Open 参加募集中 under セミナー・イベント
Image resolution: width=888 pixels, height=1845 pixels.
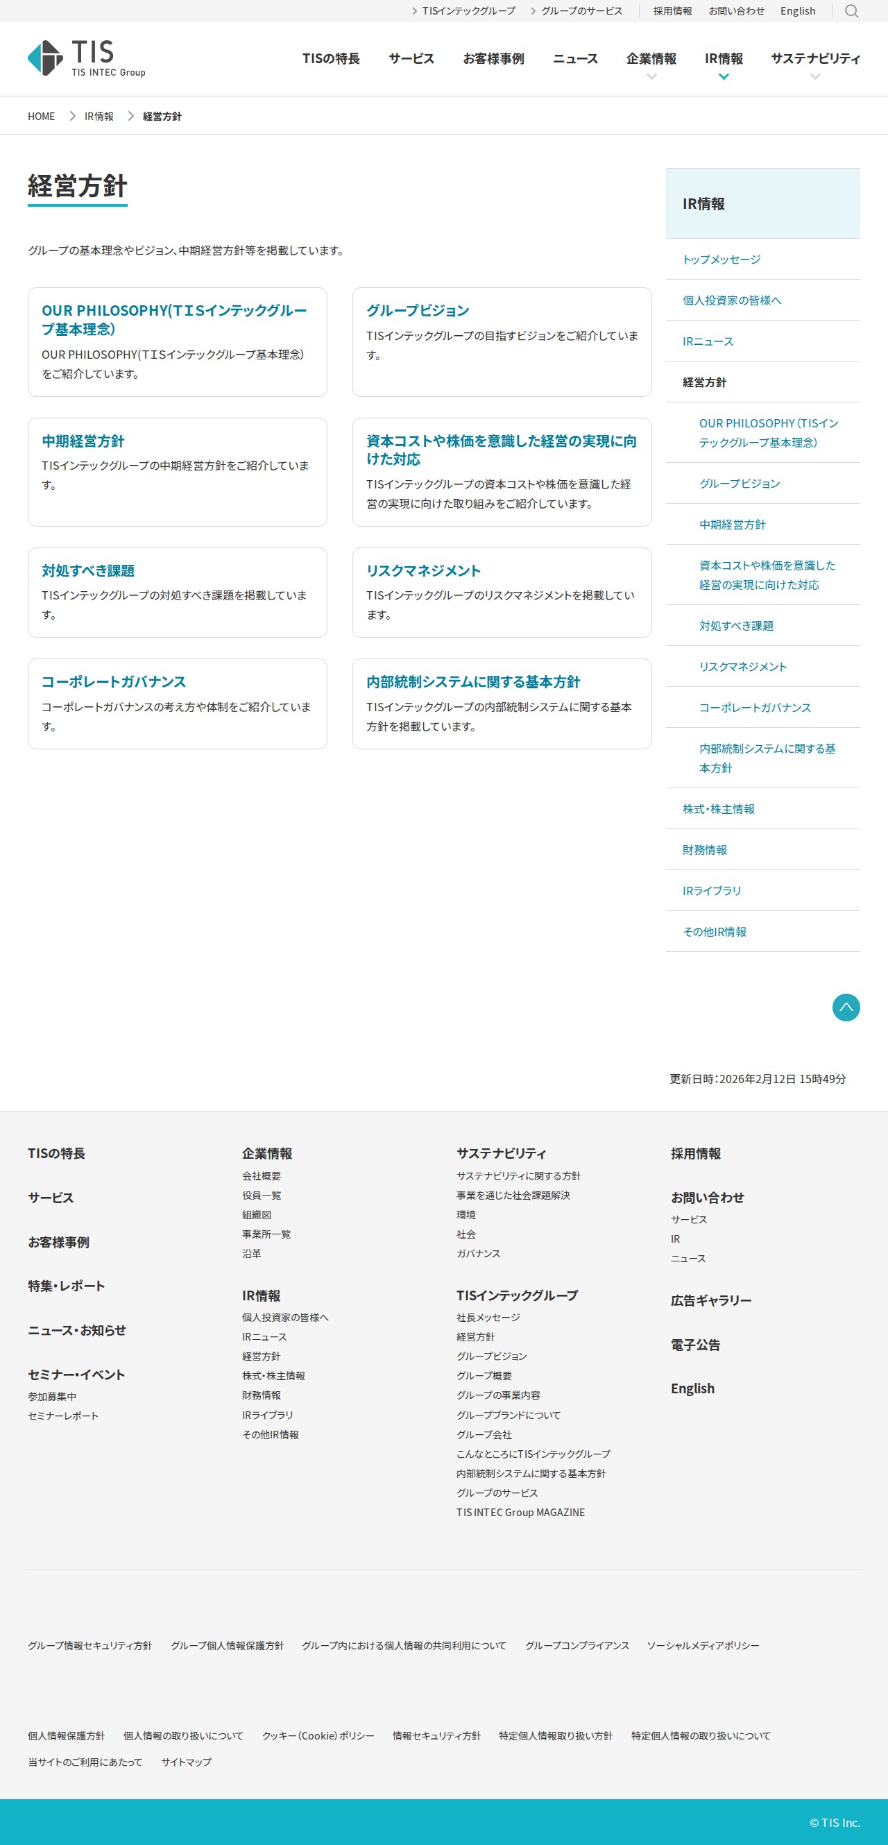click(52, 1396)
